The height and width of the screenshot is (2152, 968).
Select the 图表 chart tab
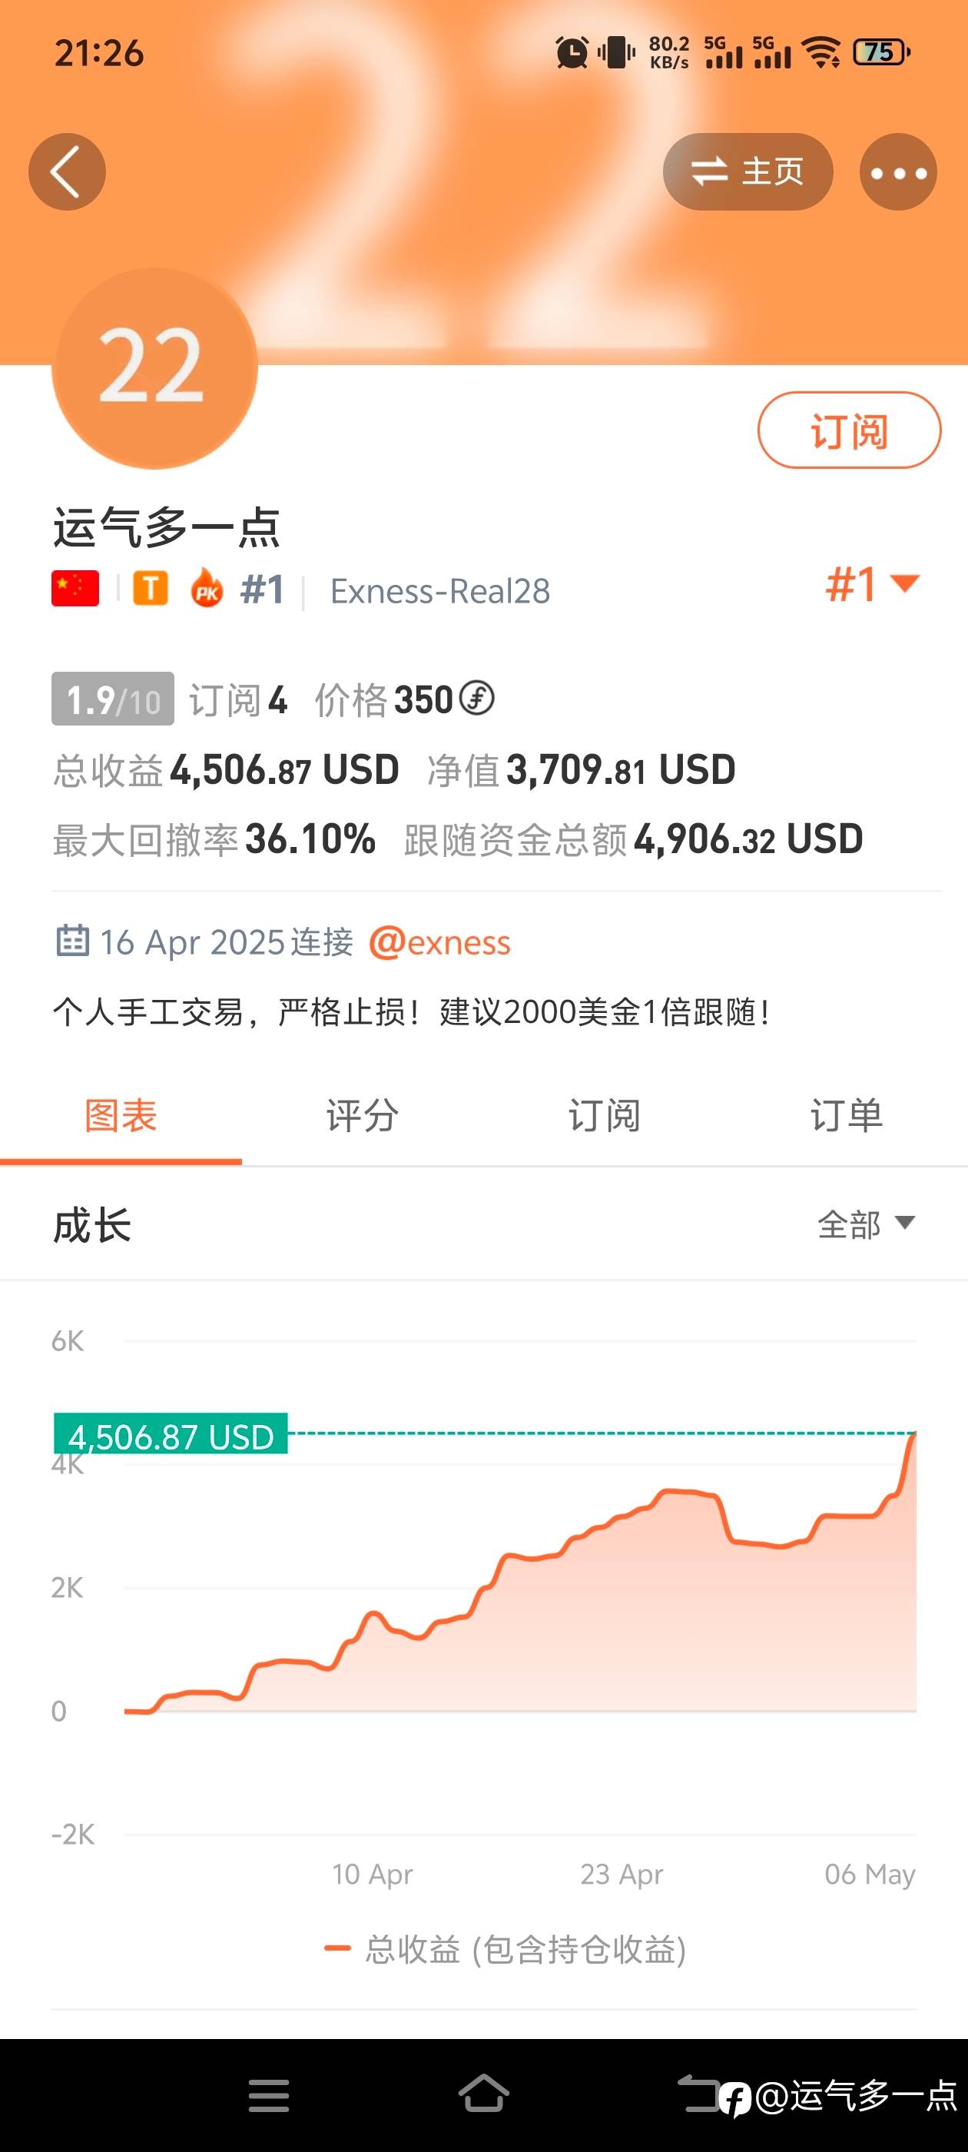click(121, 1116)
